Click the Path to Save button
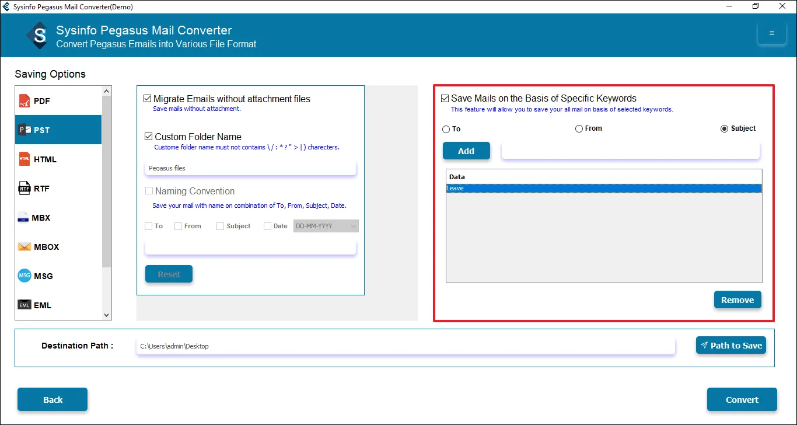This screenshot has width=797, height=425. pyautogui.click(x=731, y=345)
